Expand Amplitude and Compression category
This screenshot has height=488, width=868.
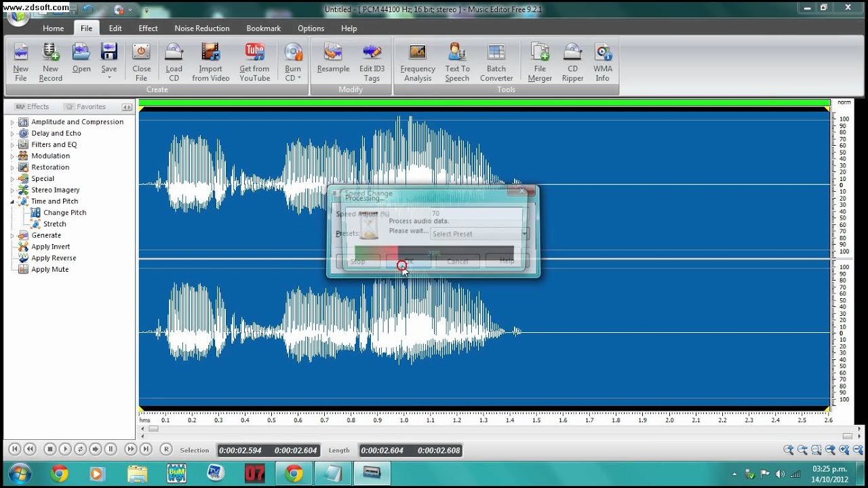click(x=12, y=122)
